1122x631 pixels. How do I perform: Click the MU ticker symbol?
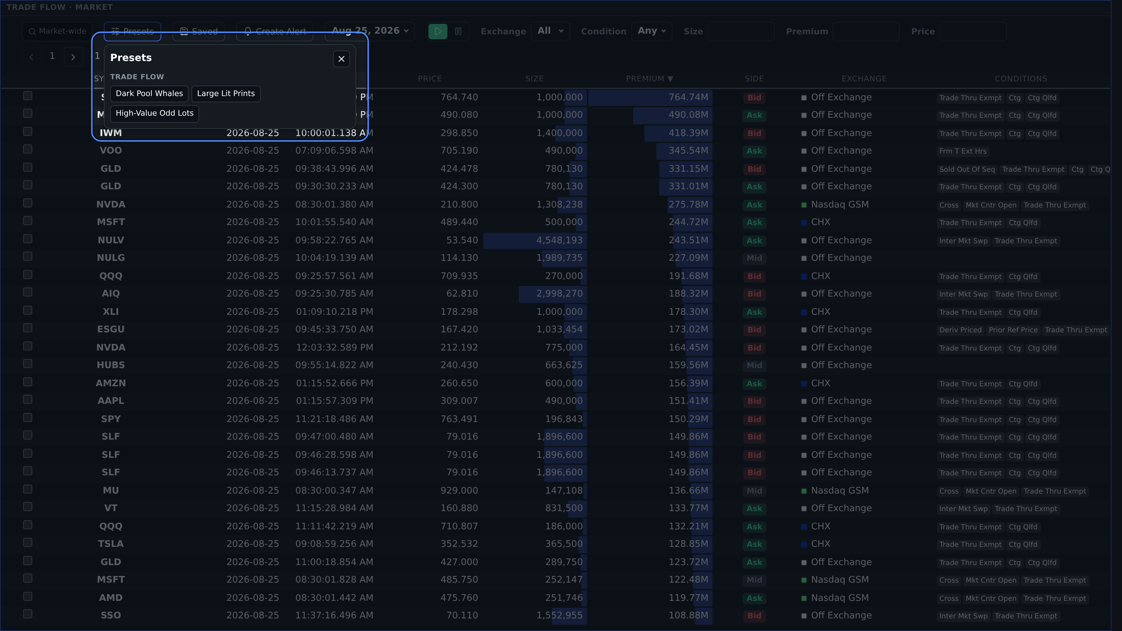point(111,490)
